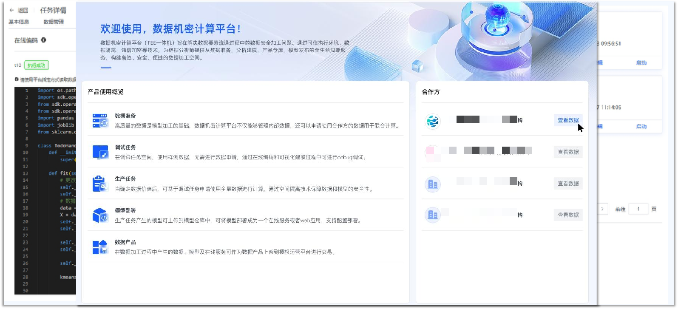The image size is (678, 309).
Task: Click the 生产任务 clipboard icon
Action: (100, 184)
